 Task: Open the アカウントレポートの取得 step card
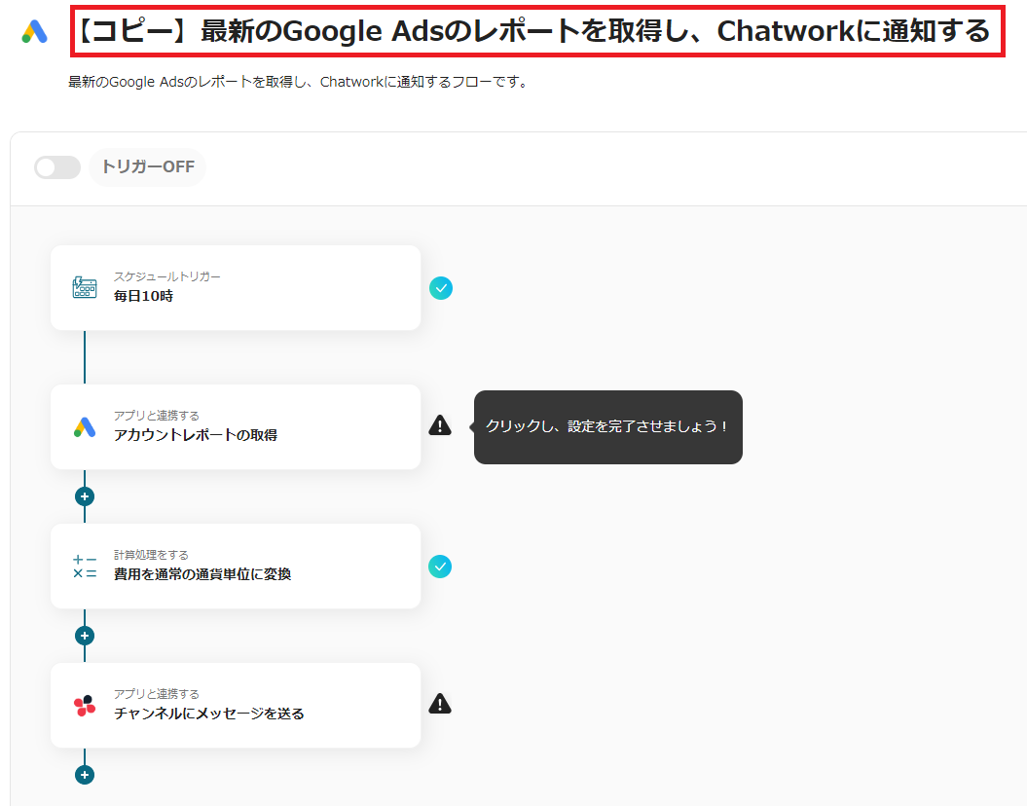[x=236, y=427]
